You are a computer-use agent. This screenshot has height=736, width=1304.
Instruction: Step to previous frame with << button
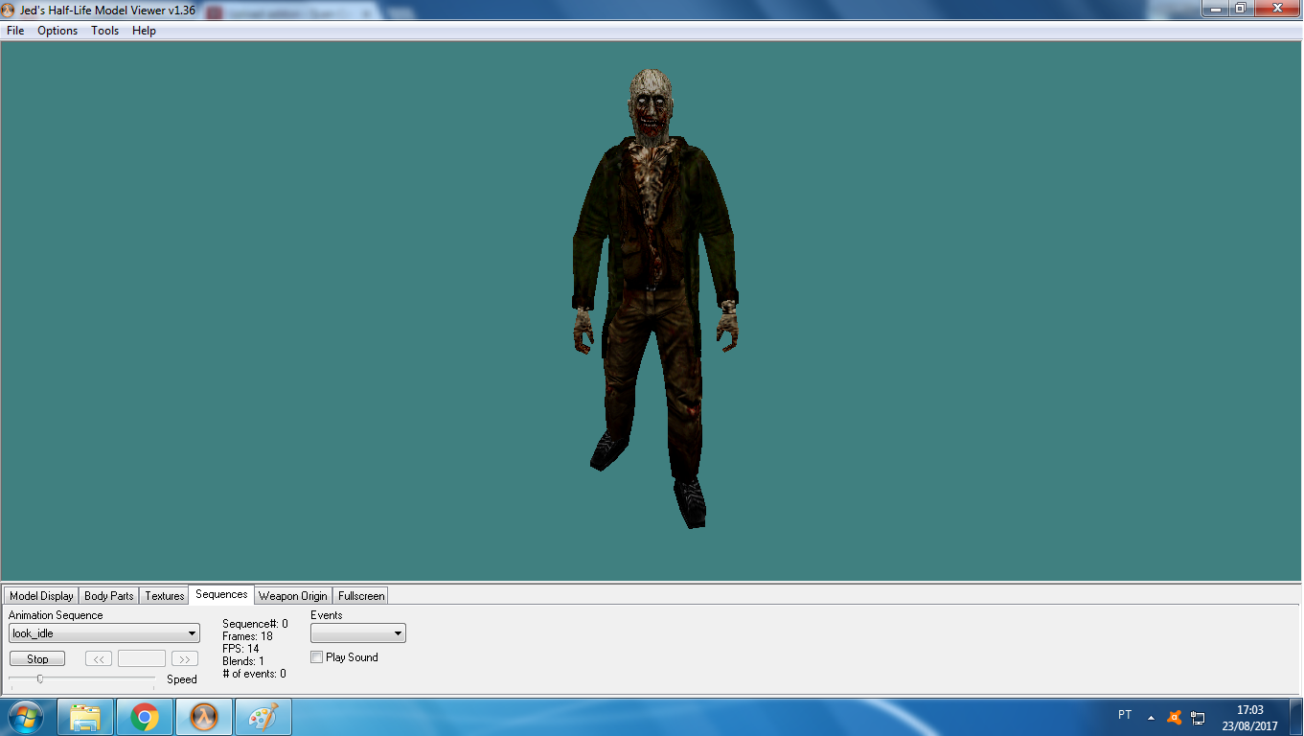[x=99, y=658]
